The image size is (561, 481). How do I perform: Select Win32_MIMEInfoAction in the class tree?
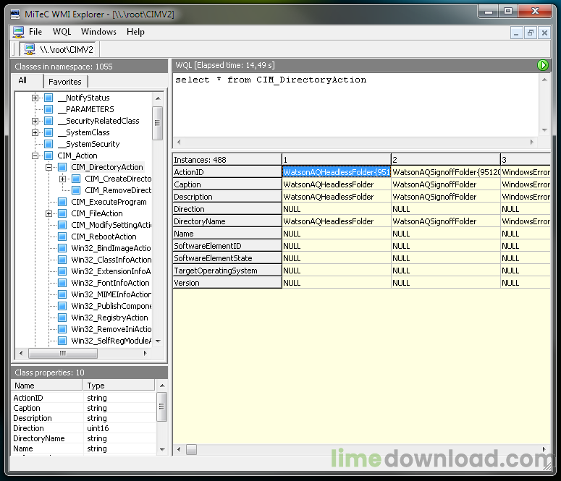pos(111,294)
